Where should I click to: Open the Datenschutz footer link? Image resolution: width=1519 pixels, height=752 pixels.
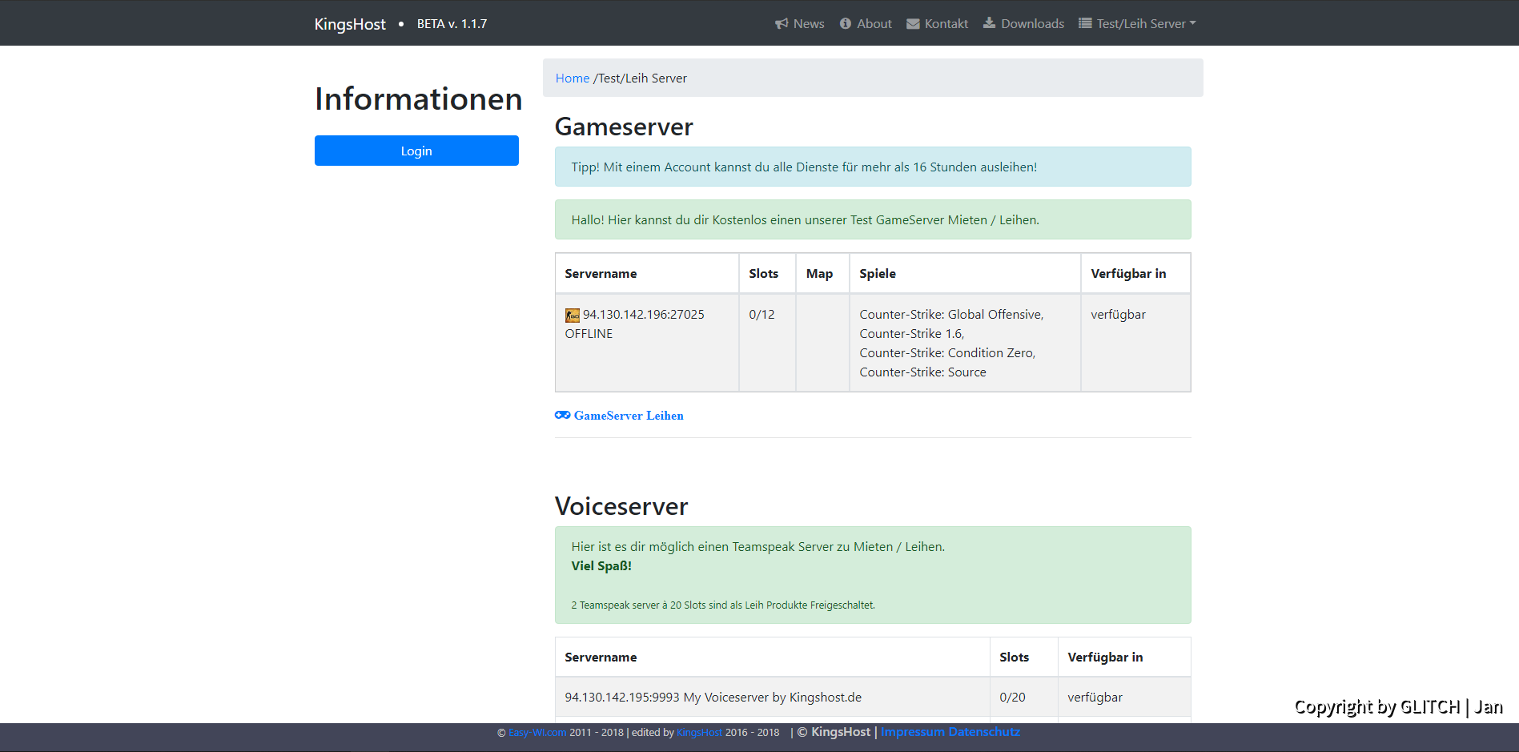coord(984,732)
